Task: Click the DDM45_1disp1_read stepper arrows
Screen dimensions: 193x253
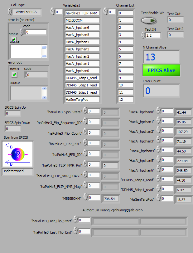Action: coord(158,179)
